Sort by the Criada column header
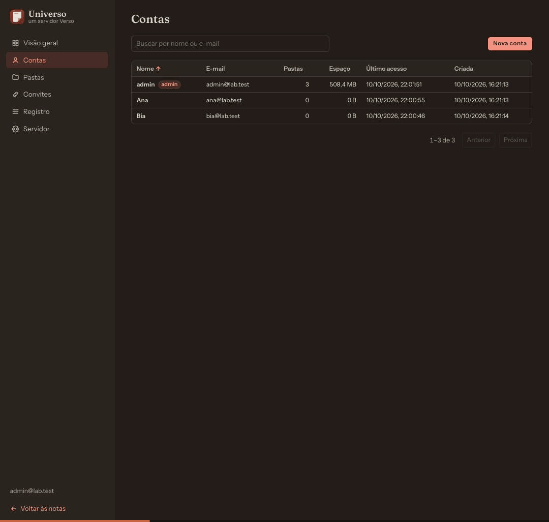 tap(464, 69)
